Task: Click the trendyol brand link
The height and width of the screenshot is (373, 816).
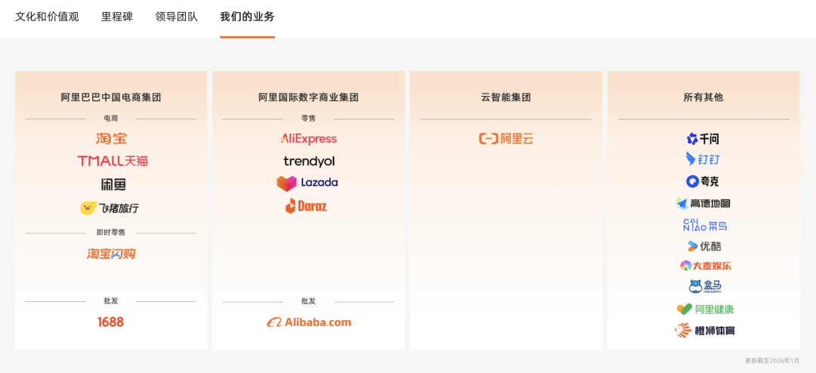Action: [x=308, y=162]
